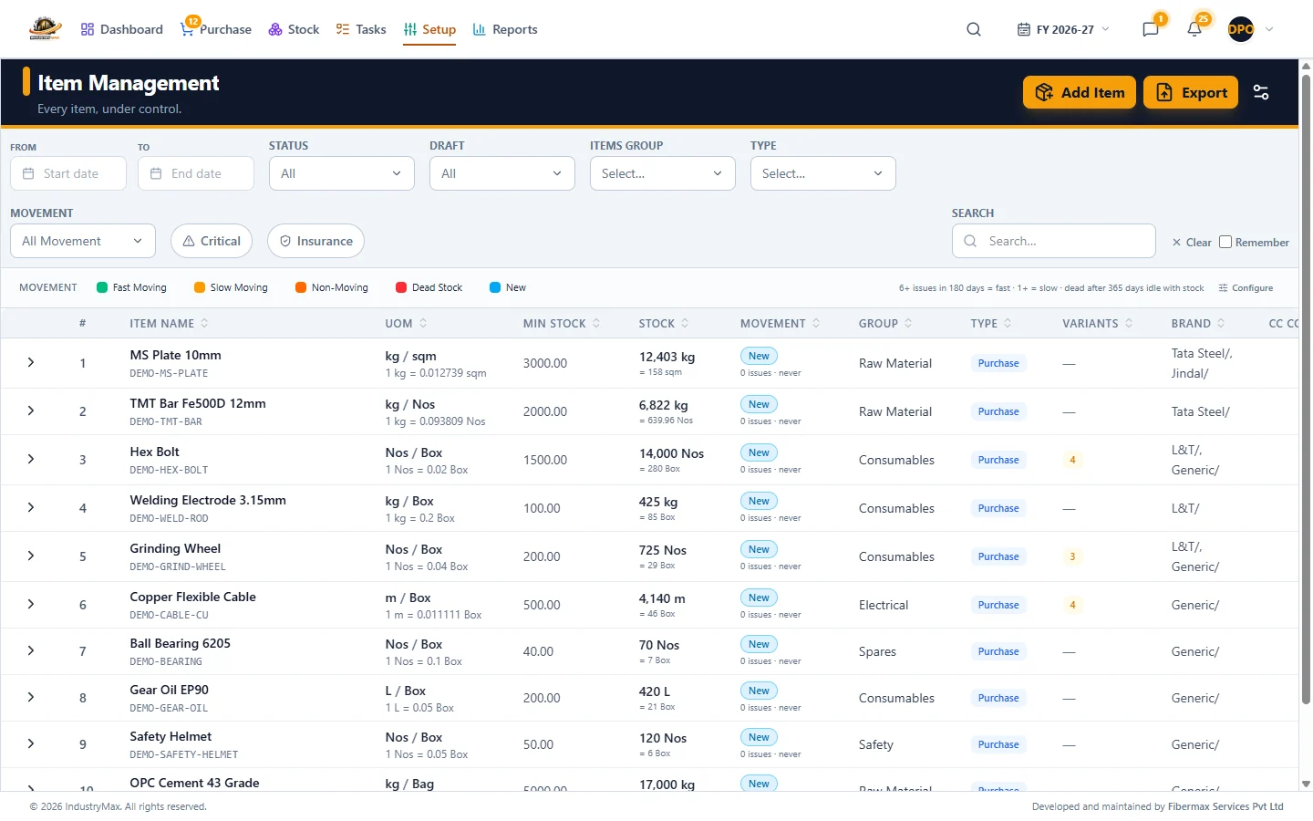This screenshot has width=1313, height=821.
Task: Click the Add Item button
Action: 1080,92
